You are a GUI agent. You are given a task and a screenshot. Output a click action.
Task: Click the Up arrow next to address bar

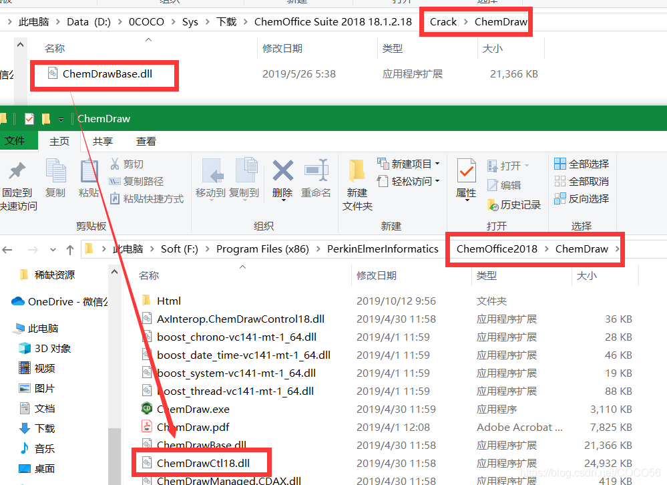(70, 250)
